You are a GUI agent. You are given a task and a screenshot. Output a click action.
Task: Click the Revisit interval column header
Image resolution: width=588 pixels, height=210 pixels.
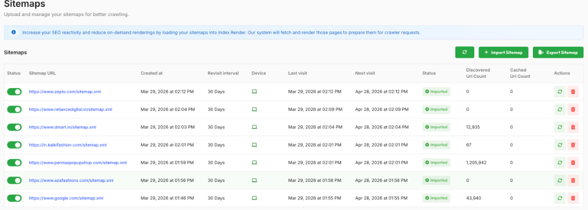point(223,73)
